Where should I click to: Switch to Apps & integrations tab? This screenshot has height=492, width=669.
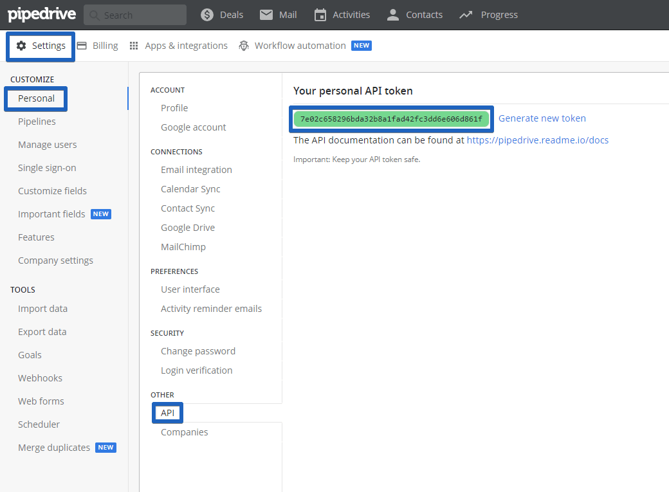[186, 46]
